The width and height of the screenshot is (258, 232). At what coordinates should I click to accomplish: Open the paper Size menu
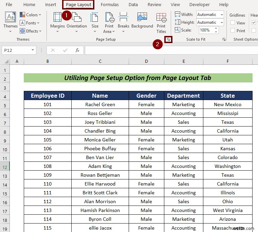(95, 22)
